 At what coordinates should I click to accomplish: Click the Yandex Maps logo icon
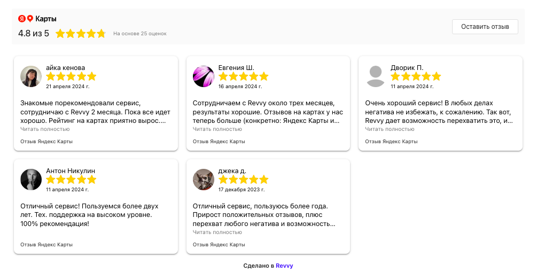[x=26, y=19]
